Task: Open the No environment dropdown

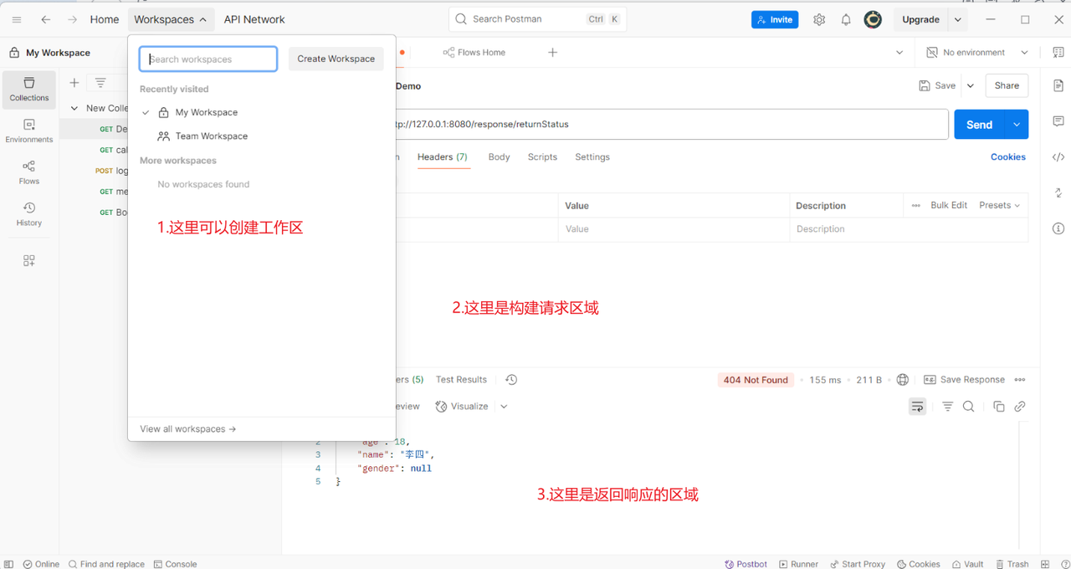Action: (x=976, y=53)
